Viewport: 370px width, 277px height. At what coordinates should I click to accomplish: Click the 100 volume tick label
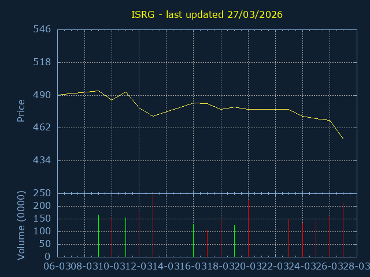point(42,231)
